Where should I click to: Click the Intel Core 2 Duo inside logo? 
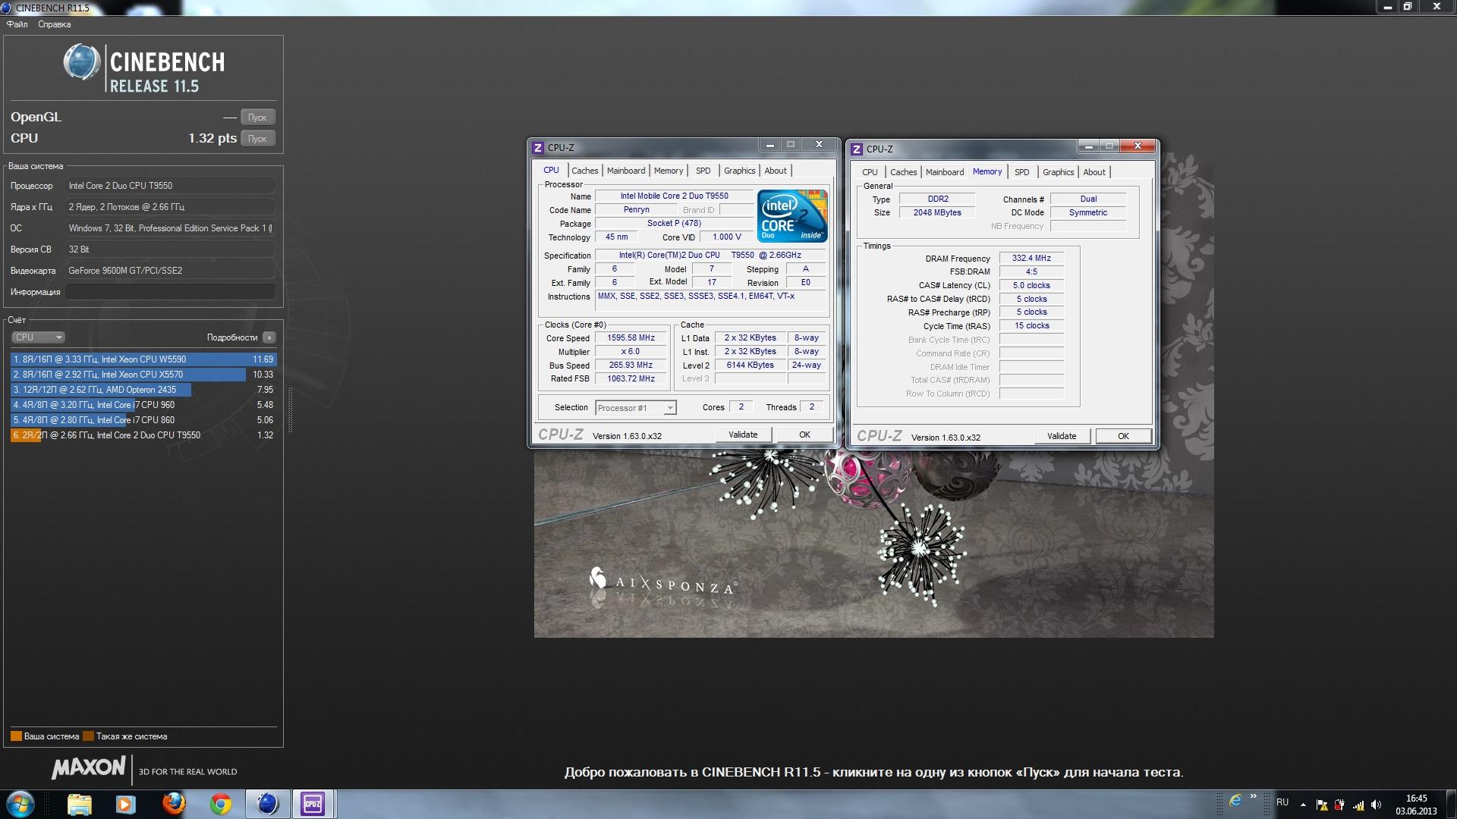click(x=792, y=216)
